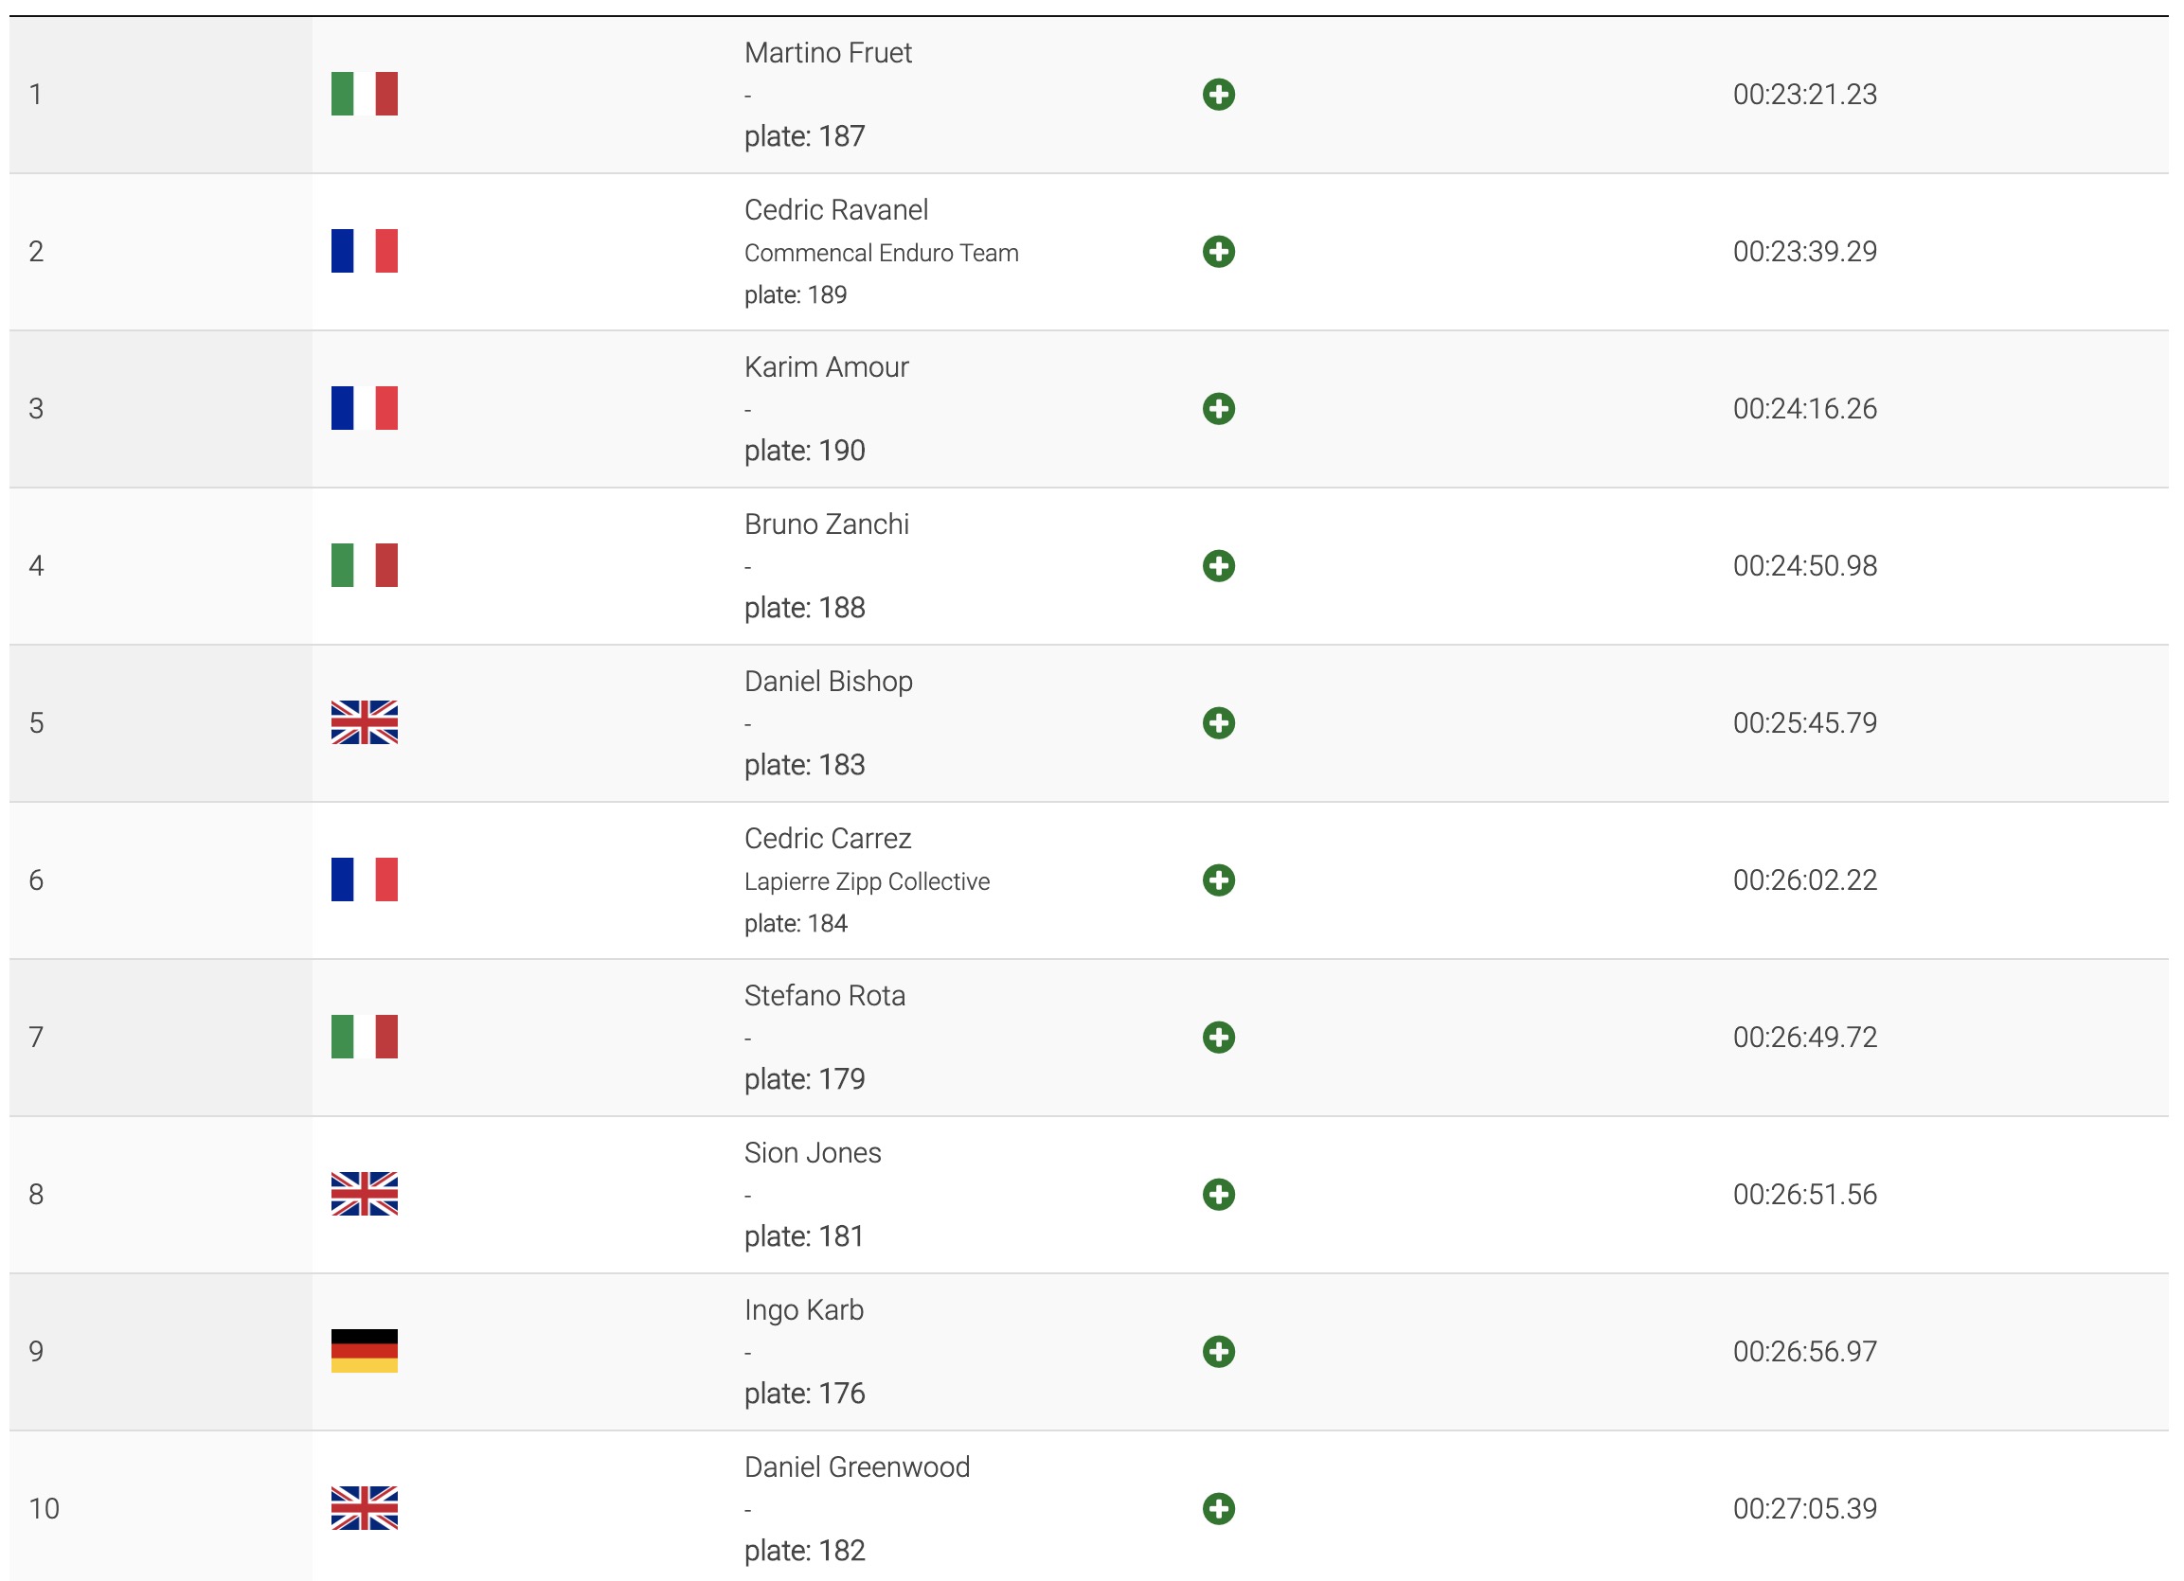The height and width of the screenshot is (1581, 2184).
Task: Click the plus icon for Karim Amour
Action: (x=1218, y=408)
